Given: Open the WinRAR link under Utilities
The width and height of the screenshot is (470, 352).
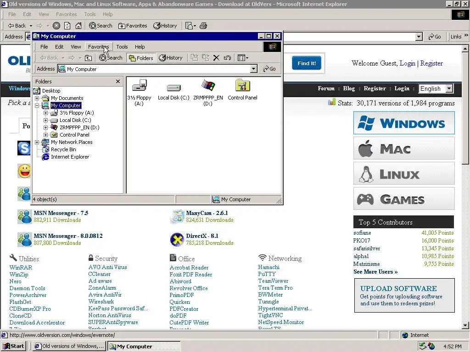Looking at the screenshot, I should pyautogui.click(x=21, y=267).
